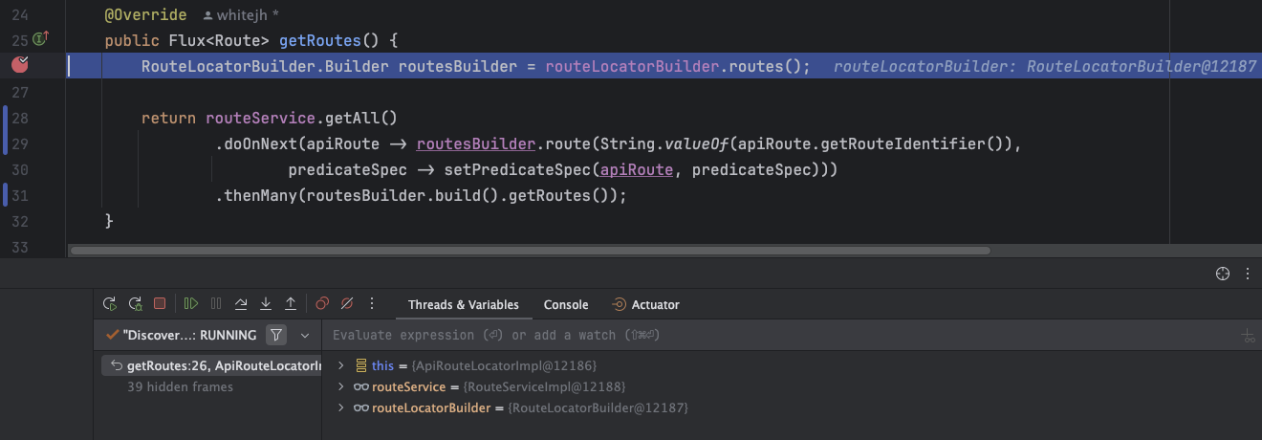Click the add watch icon beside expression field

(x=1247, y=336)
